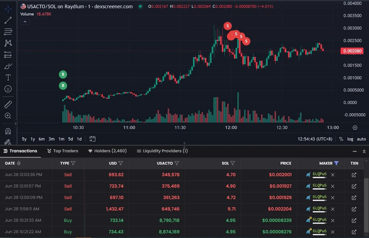Collapse the volume indicator legend arrow
This screenshot has width=369, height=238.
click(x=25, y=21)
